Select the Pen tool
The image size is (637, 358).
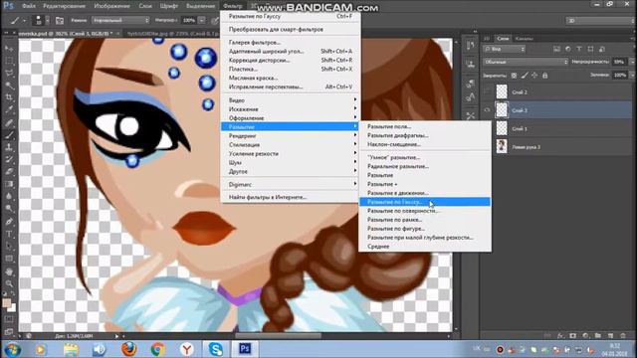tap(9, 222)
